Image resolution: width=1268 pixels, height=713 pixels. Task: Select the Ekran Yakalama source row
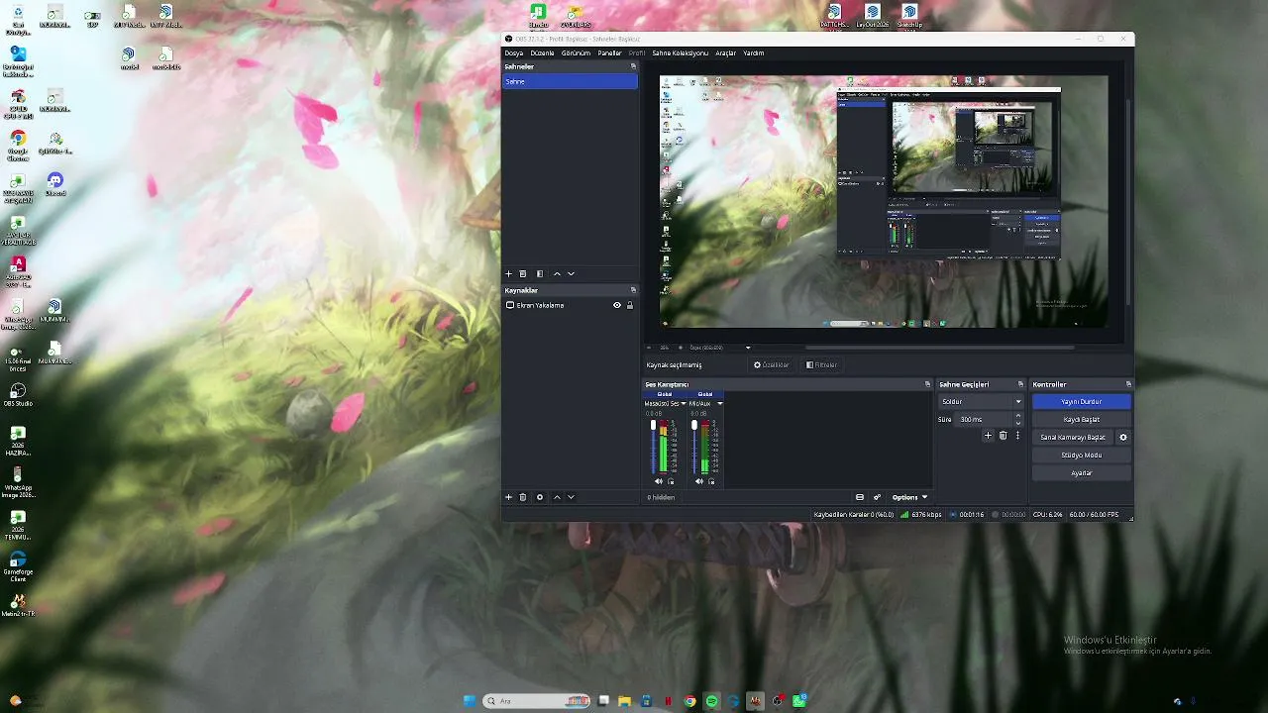[x=570, y=305]
